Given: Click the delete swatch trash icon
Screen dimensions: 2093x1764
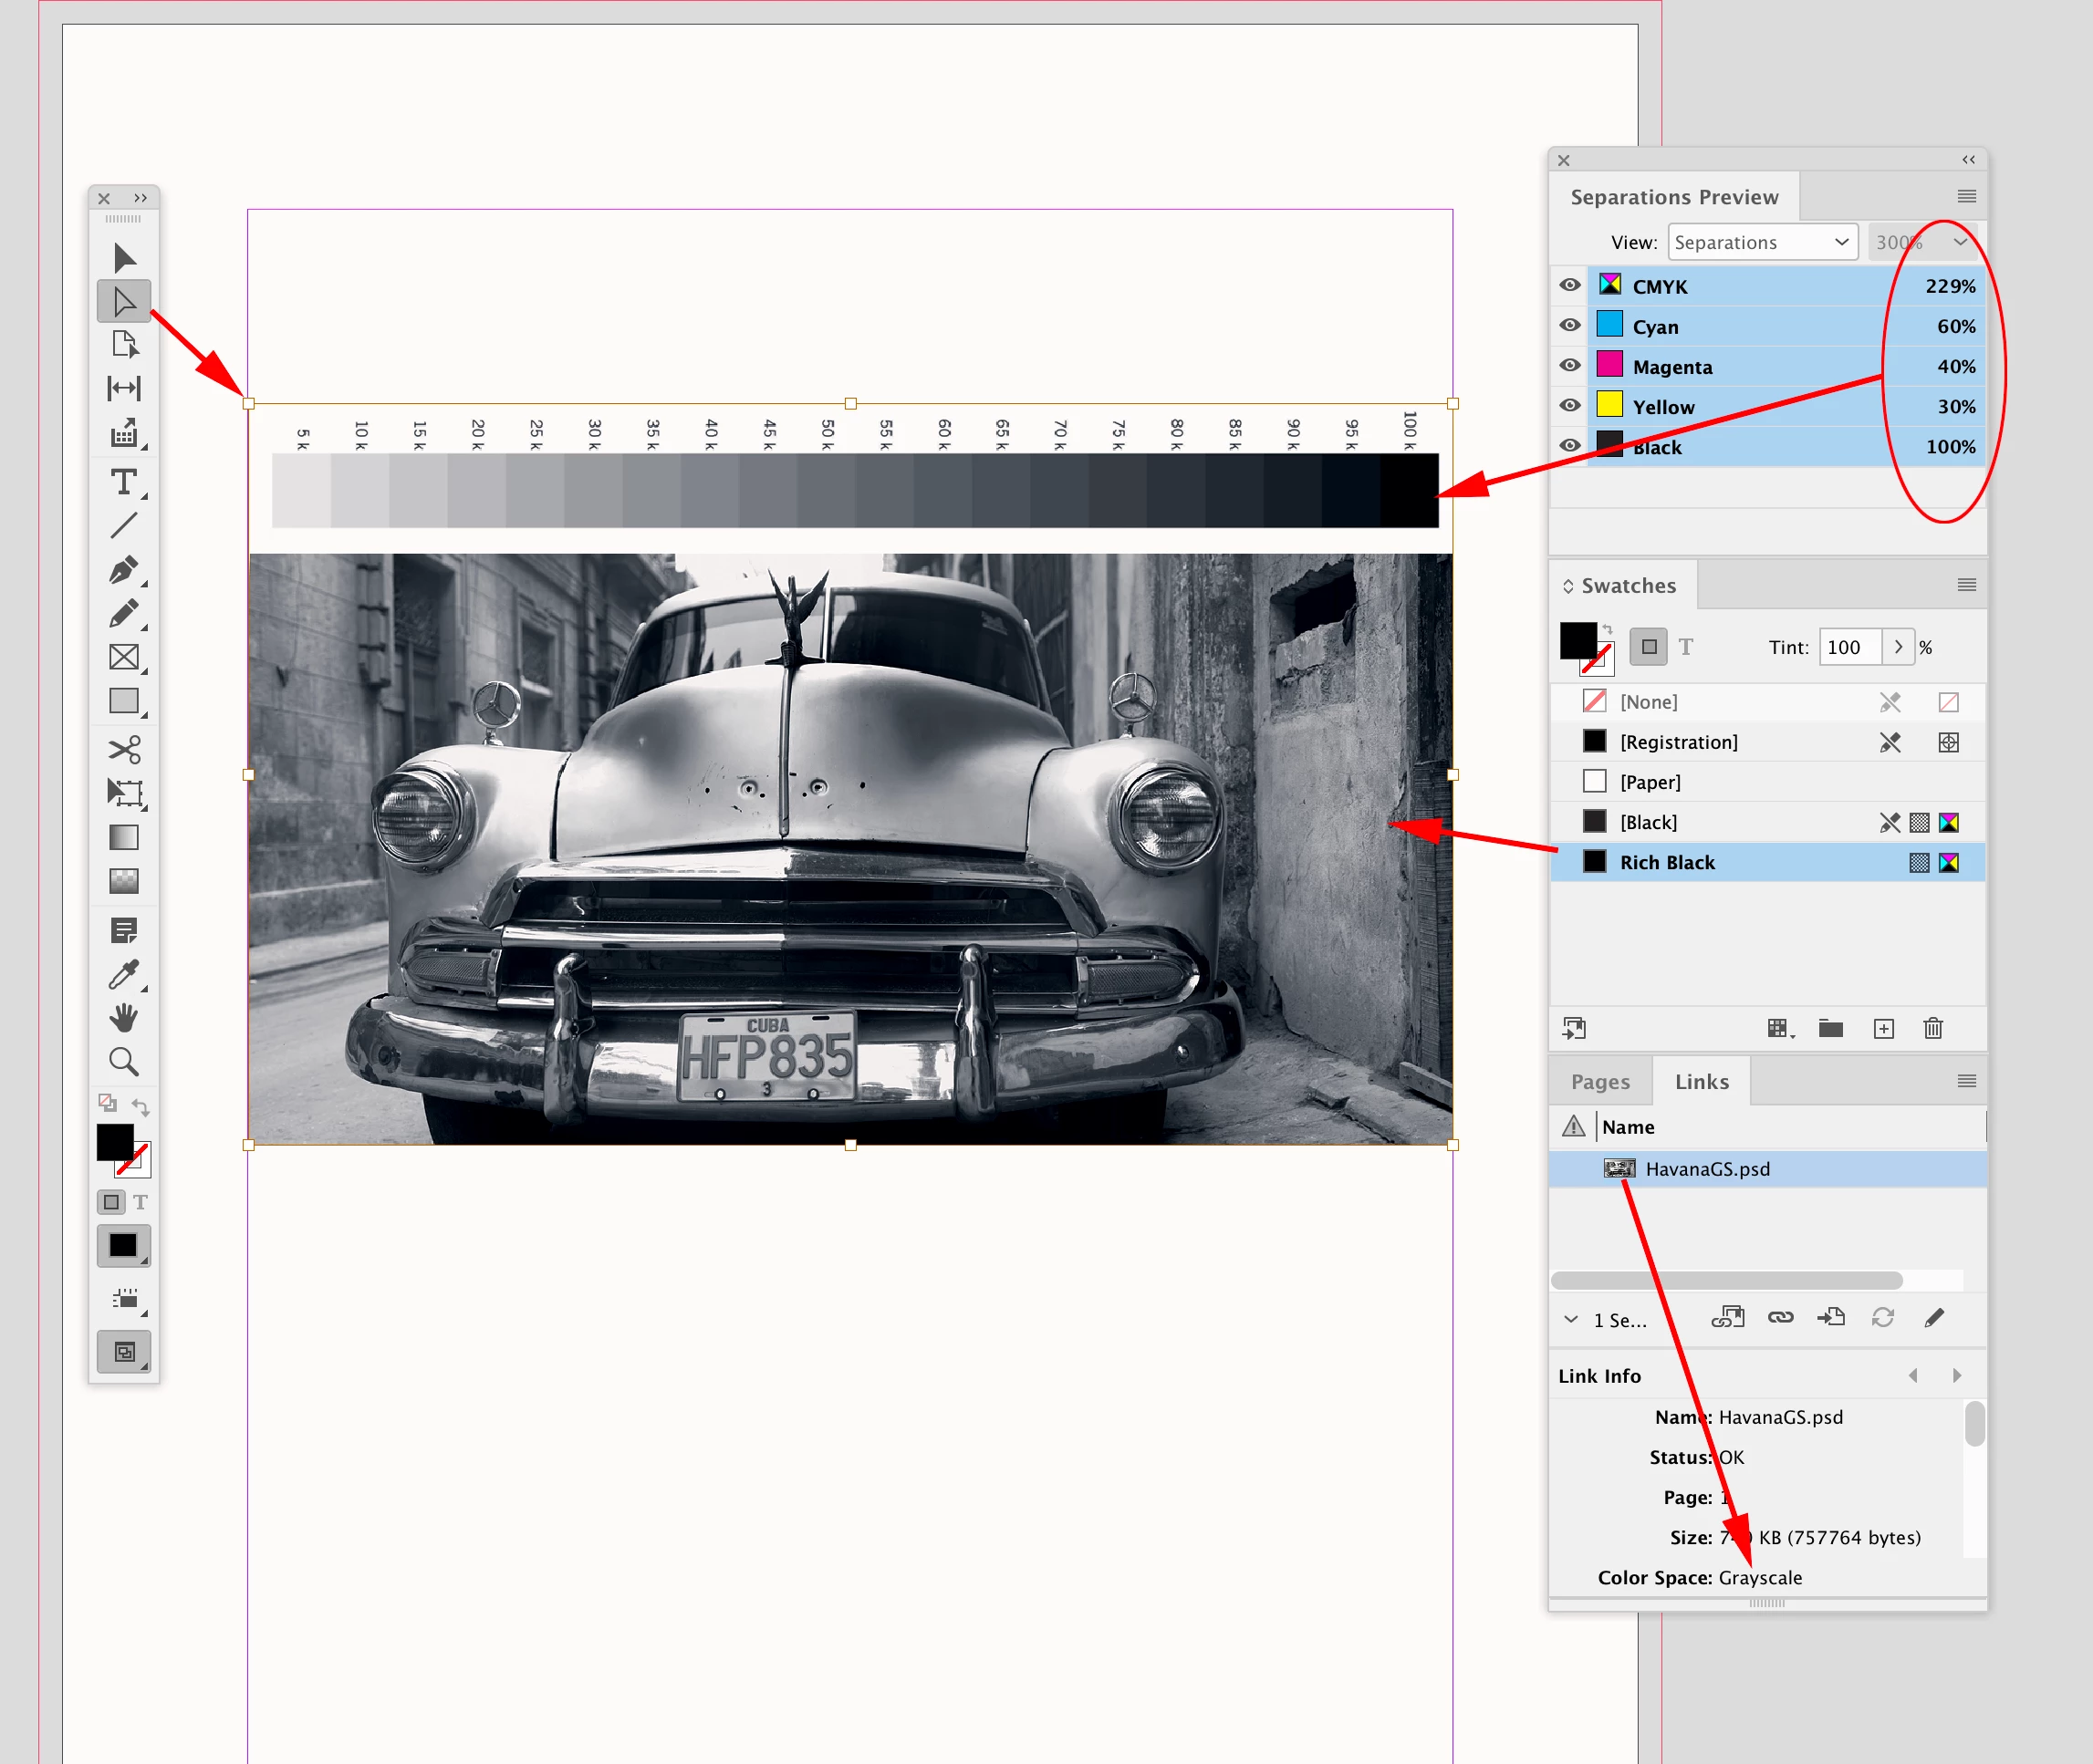Looking at the screenshot, I should point(1933,1028).
